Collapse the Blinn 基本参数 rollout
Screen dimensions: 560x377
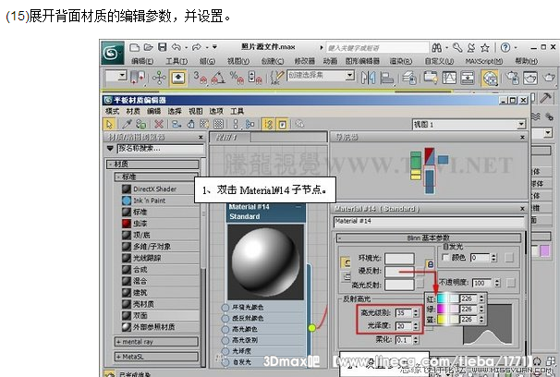(429, 237)
